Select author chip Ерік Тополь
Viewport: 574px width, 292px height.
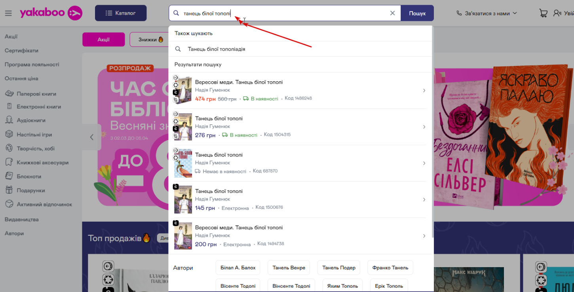click(x=389, y=286)
